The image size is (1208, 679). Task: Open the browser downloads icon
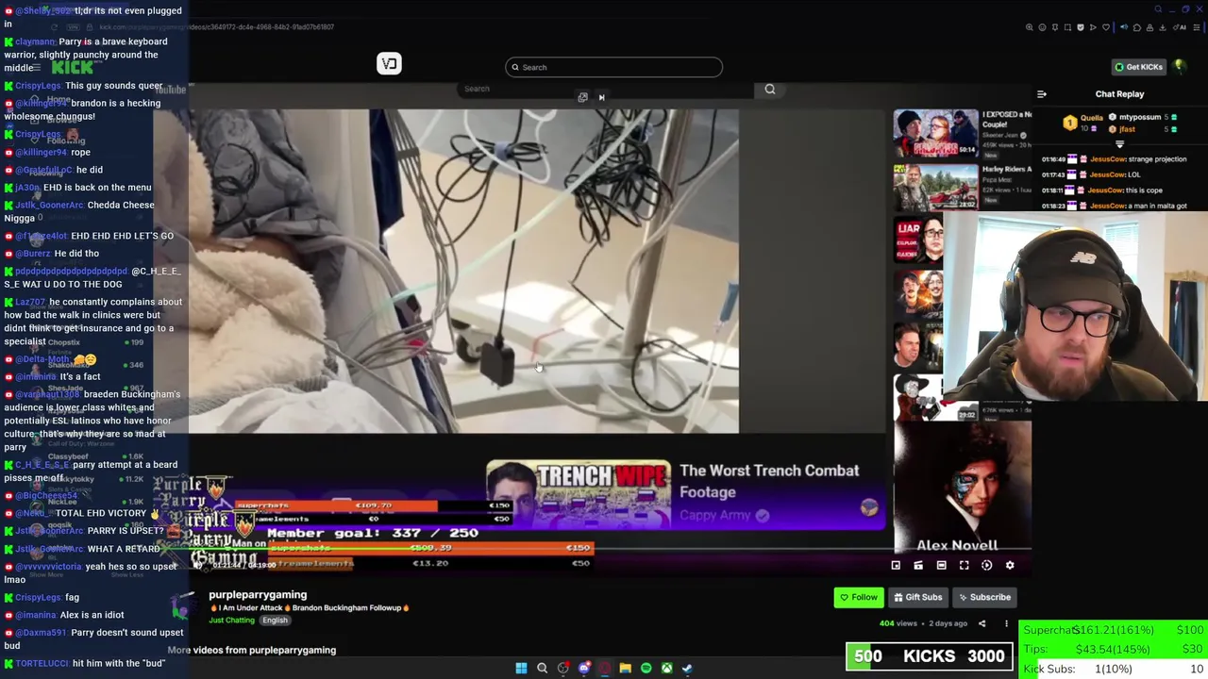click(1162, 27)
